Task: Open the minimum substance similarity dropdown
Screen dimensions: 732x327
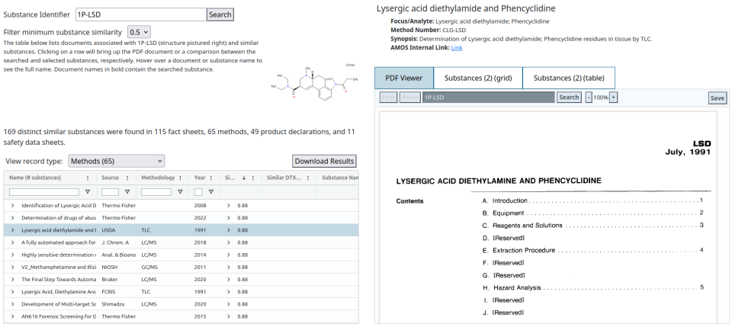Action: [139, 32]
